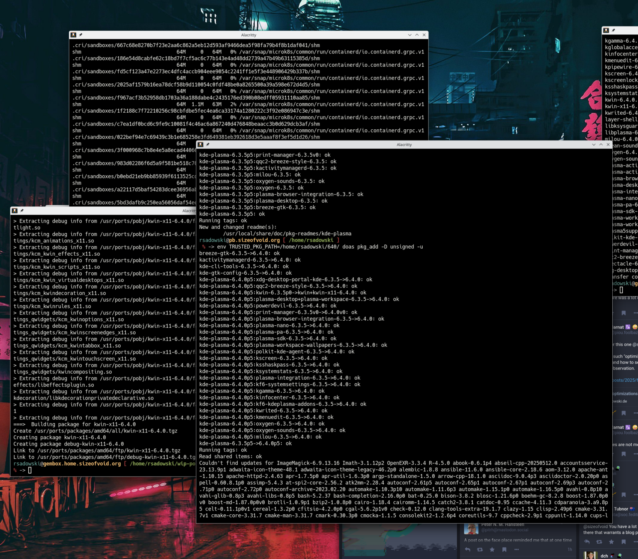Click the 'New and changed readme(s):' line
Image resolution: width=638 pixels, height=559 pixels.
click(x=238, y=227)
